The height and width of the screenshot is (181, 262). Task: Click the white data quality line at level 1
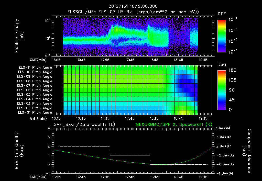(130, 155)
